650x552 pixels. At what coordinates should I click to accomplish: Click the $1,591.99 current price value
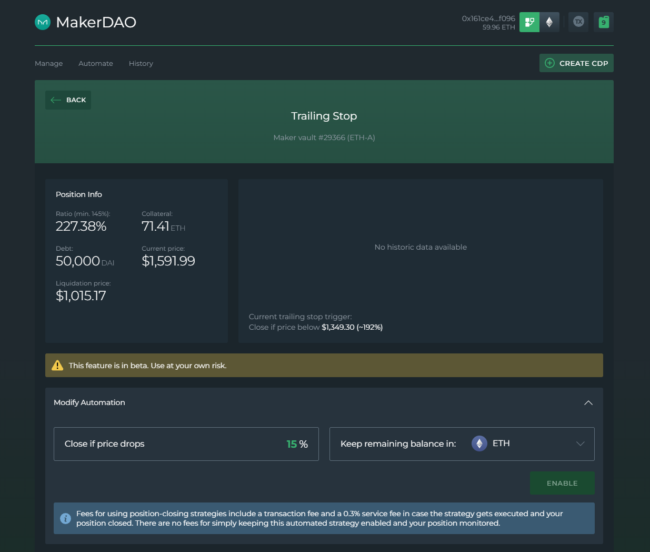point(168,261)
